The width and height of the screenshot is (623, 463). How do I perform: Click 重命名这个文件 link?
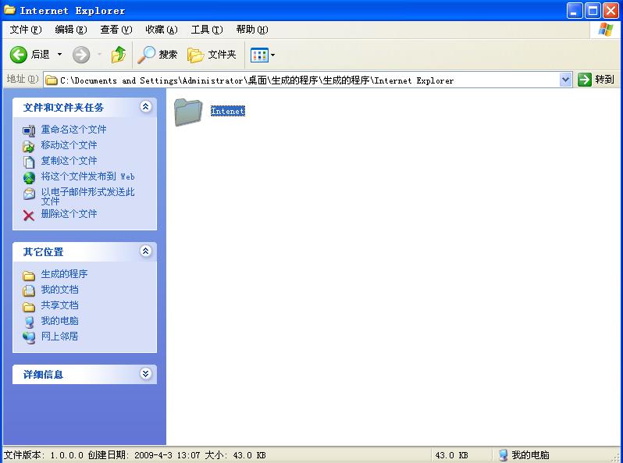tap(73, 129)
